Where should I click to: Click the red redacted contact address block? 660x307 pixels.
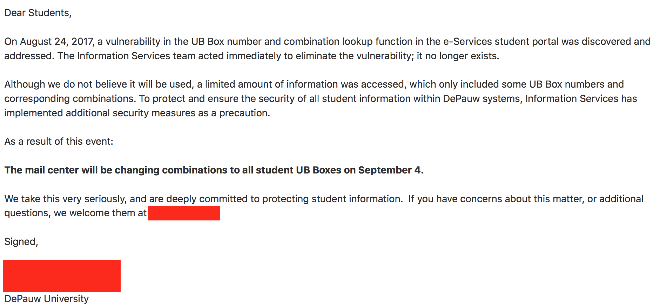coord(184,213)
